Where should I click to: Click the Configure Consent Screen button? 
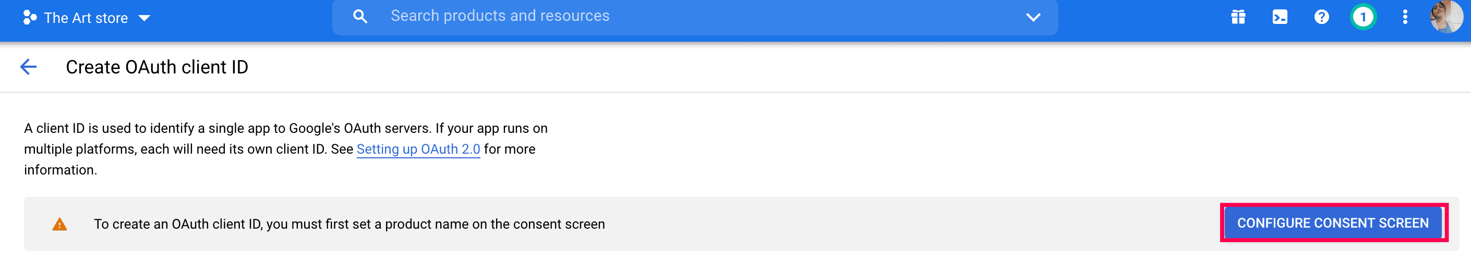pyautogui.click(x=1333, y=223)
